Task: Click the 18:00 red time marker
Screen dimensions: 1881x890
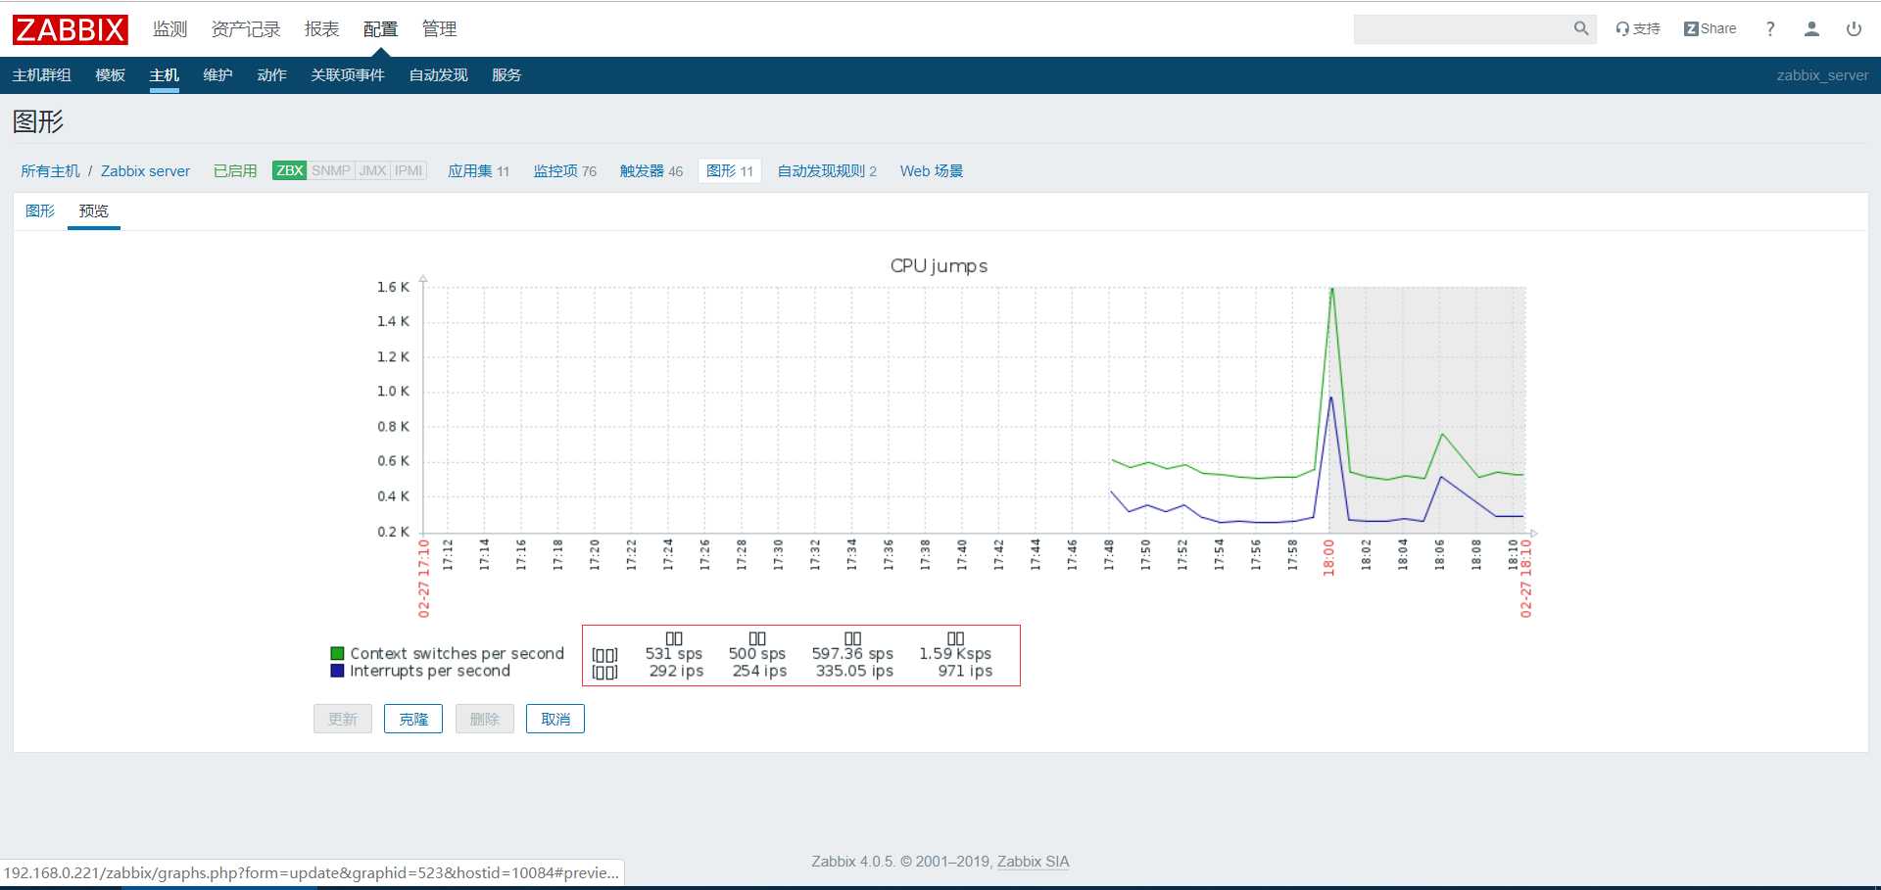Action: 1329,557
